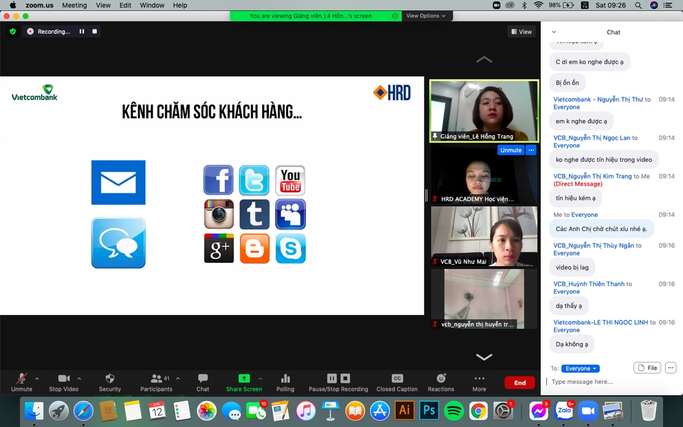Open the Meeting menu in menu bar

click(x=75, y=5)
